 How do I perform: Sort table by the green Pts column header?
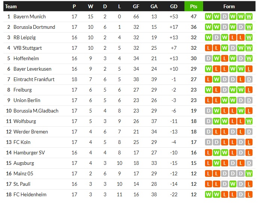tap(193, 6)
